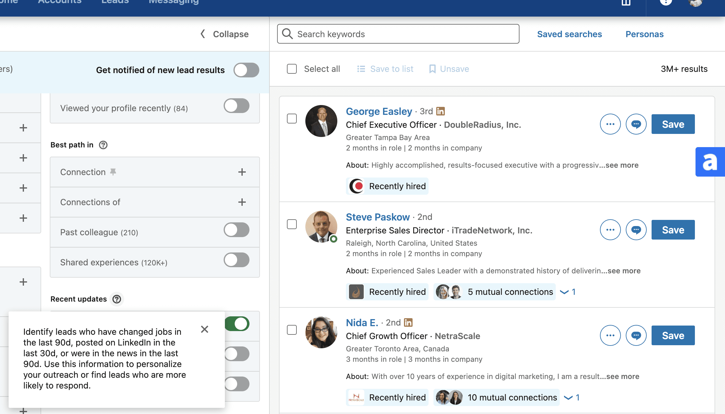
Task: Close the Recent updates tooltip
Action: click(x=205, y=329)
